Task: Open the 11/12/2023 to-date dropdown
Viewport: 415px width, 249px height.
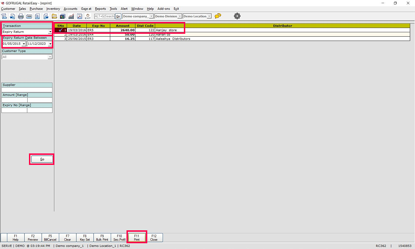Action: [x=50, y=44]
